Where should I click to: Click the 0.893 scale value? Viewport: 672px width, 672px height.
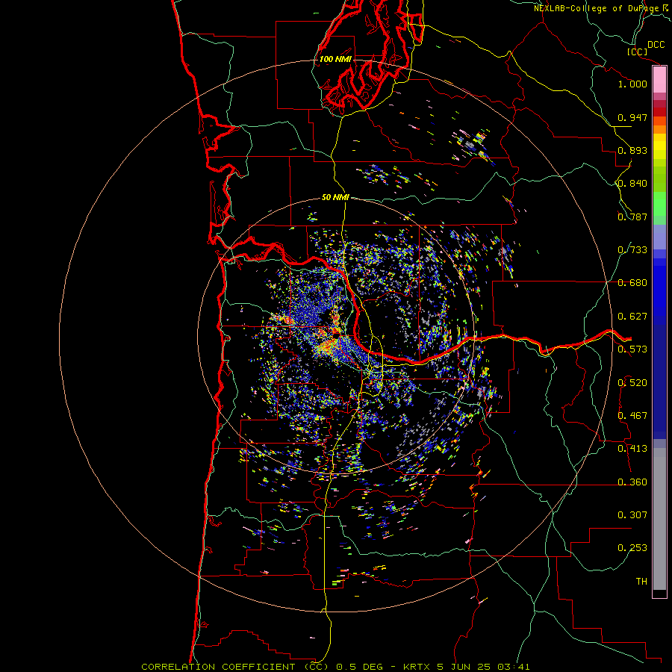click(632, 150)
